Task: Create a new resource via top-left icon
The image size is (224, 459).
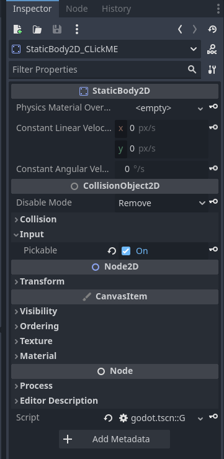Action: point(17,29)
